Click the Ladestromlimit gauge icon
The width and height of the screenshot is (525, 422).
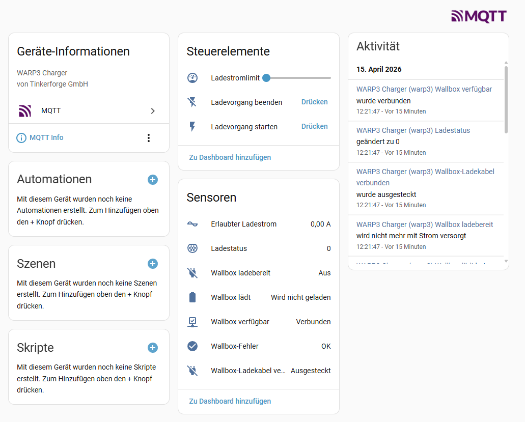(x=192, y=78)
